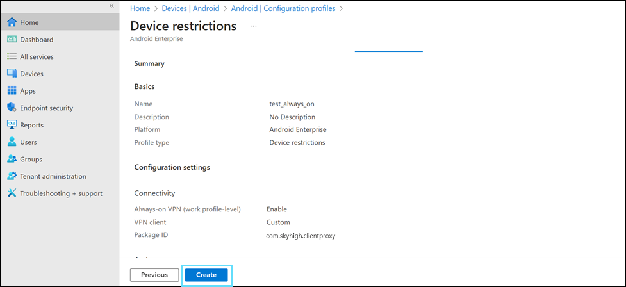Click the Home icon in sidebar

tap(12, 22)
